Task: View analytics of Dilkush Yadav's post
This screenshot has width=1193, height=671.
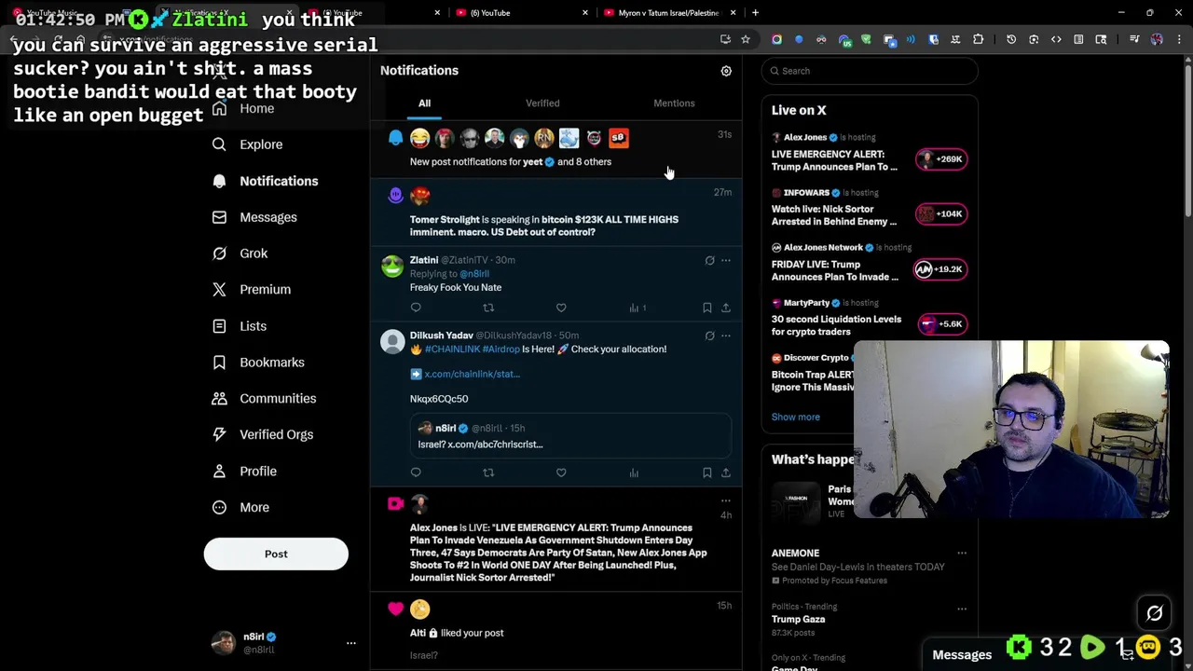Action: pos(634,472)
